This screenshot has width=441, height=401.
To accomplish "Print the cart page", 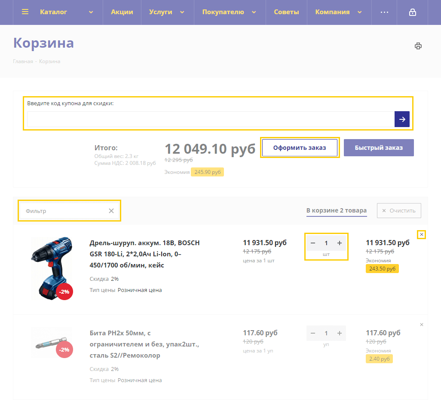I will click(418, 46).
